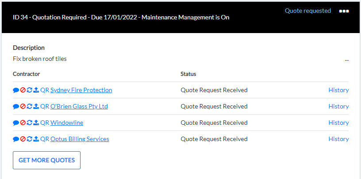Click upload icon on Sydney Fire Protection row
This screenshot has height=179, width=361.
[36, 90]
